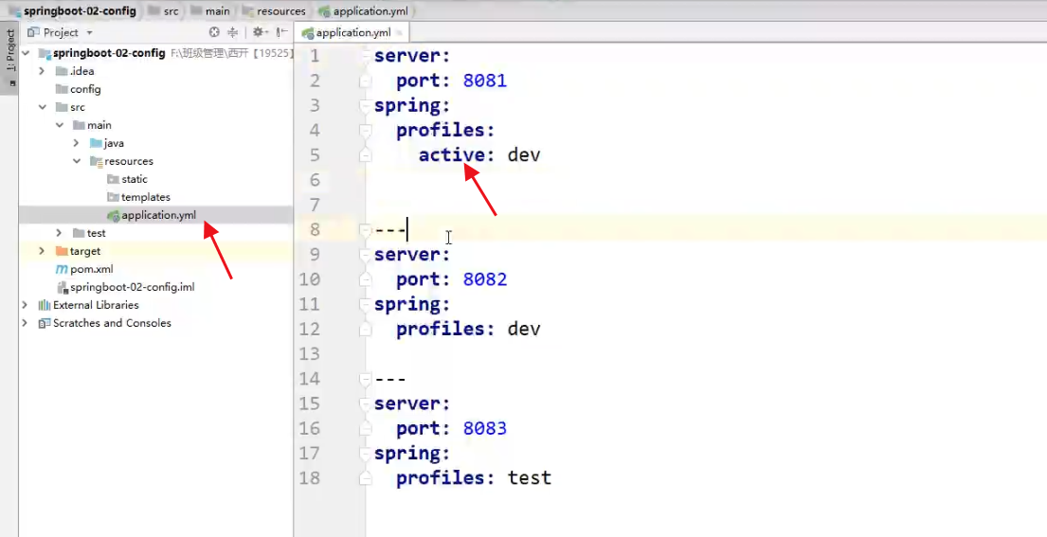Click the Scratches and Consoles icon
The image size is (1047, 537).
45,323
